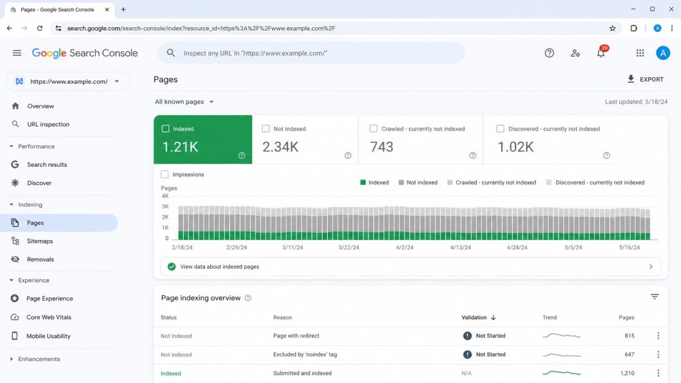Show help for Not indexed count
Viewport: 681px width, 383px height.
click(x=348, y=156)
